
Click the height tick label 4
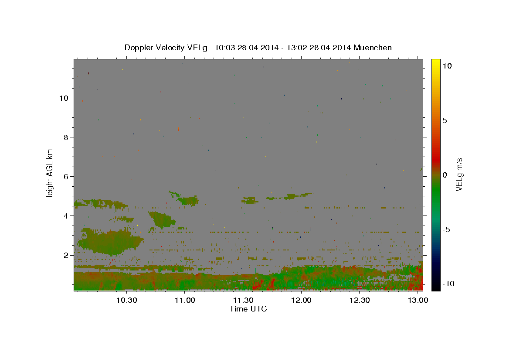[x=67, y=216]
